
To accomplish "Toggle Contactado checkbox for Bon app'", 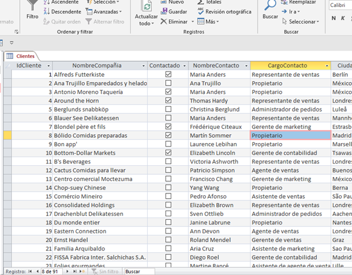I will 168,144.
